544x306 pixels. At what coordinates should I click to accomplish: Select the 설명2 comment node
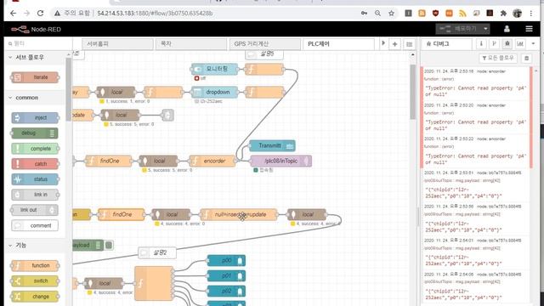[x=156, y=253]
